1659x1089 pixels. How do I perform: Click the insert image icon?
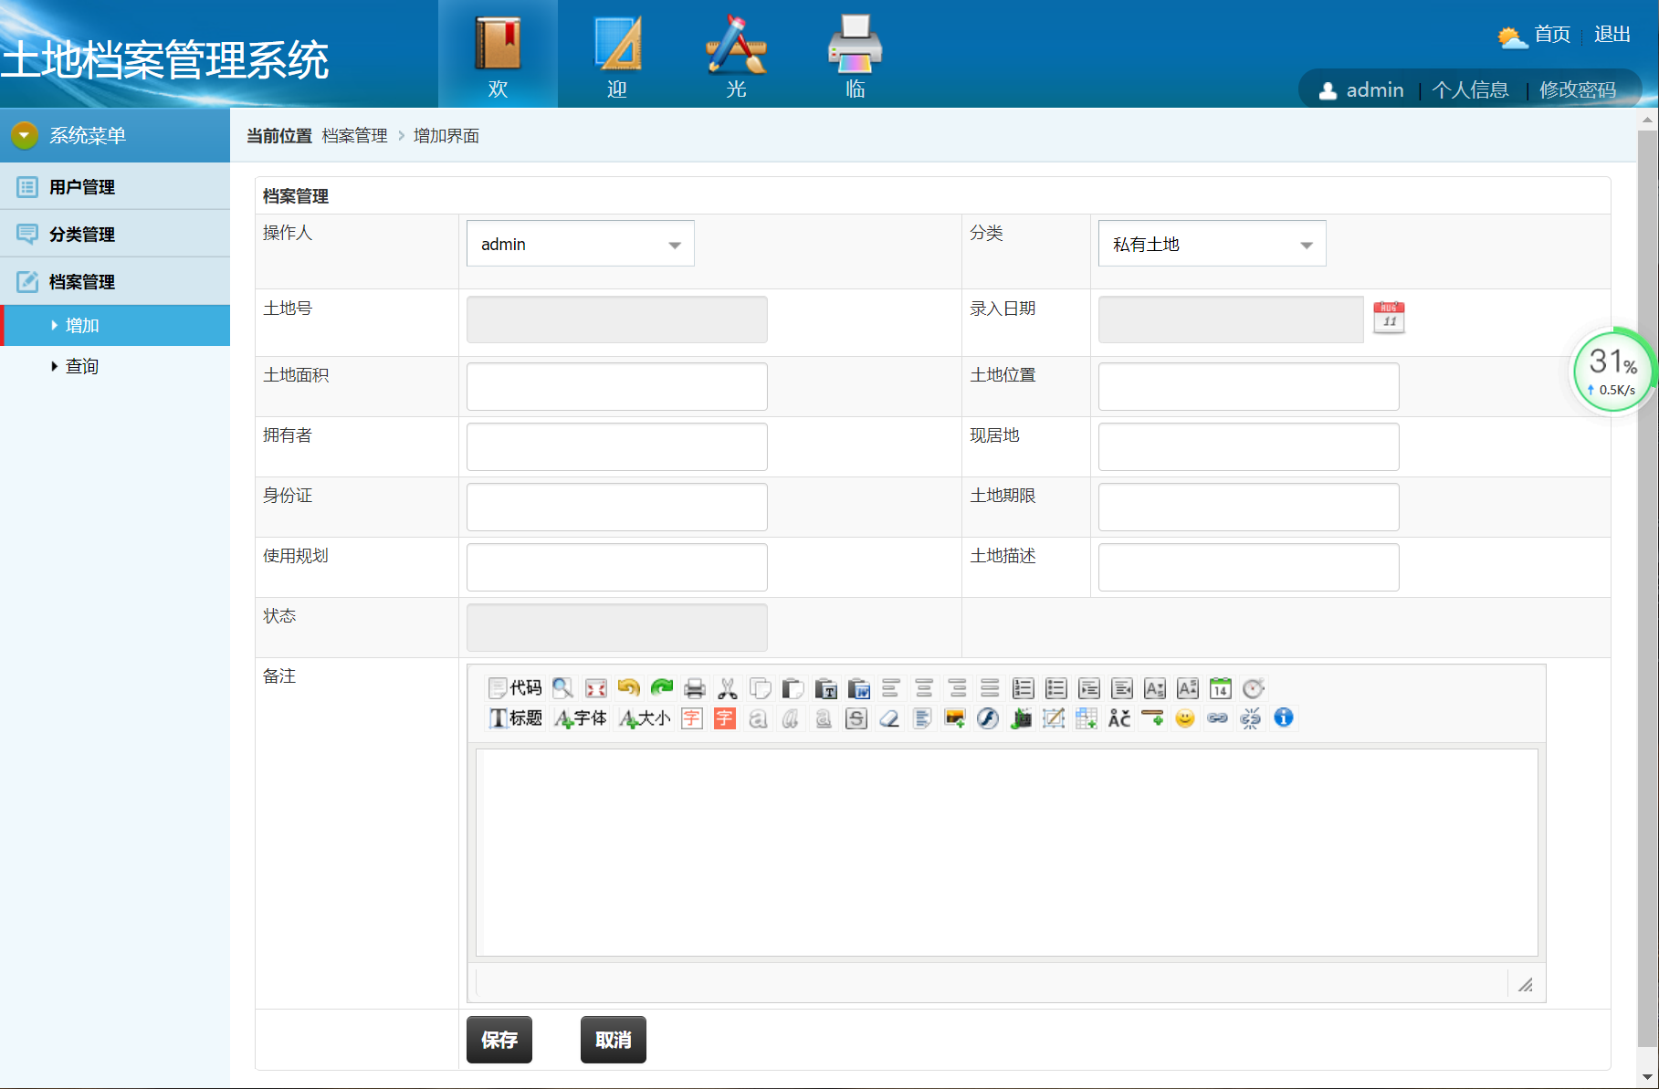click(x=955, y=718)
